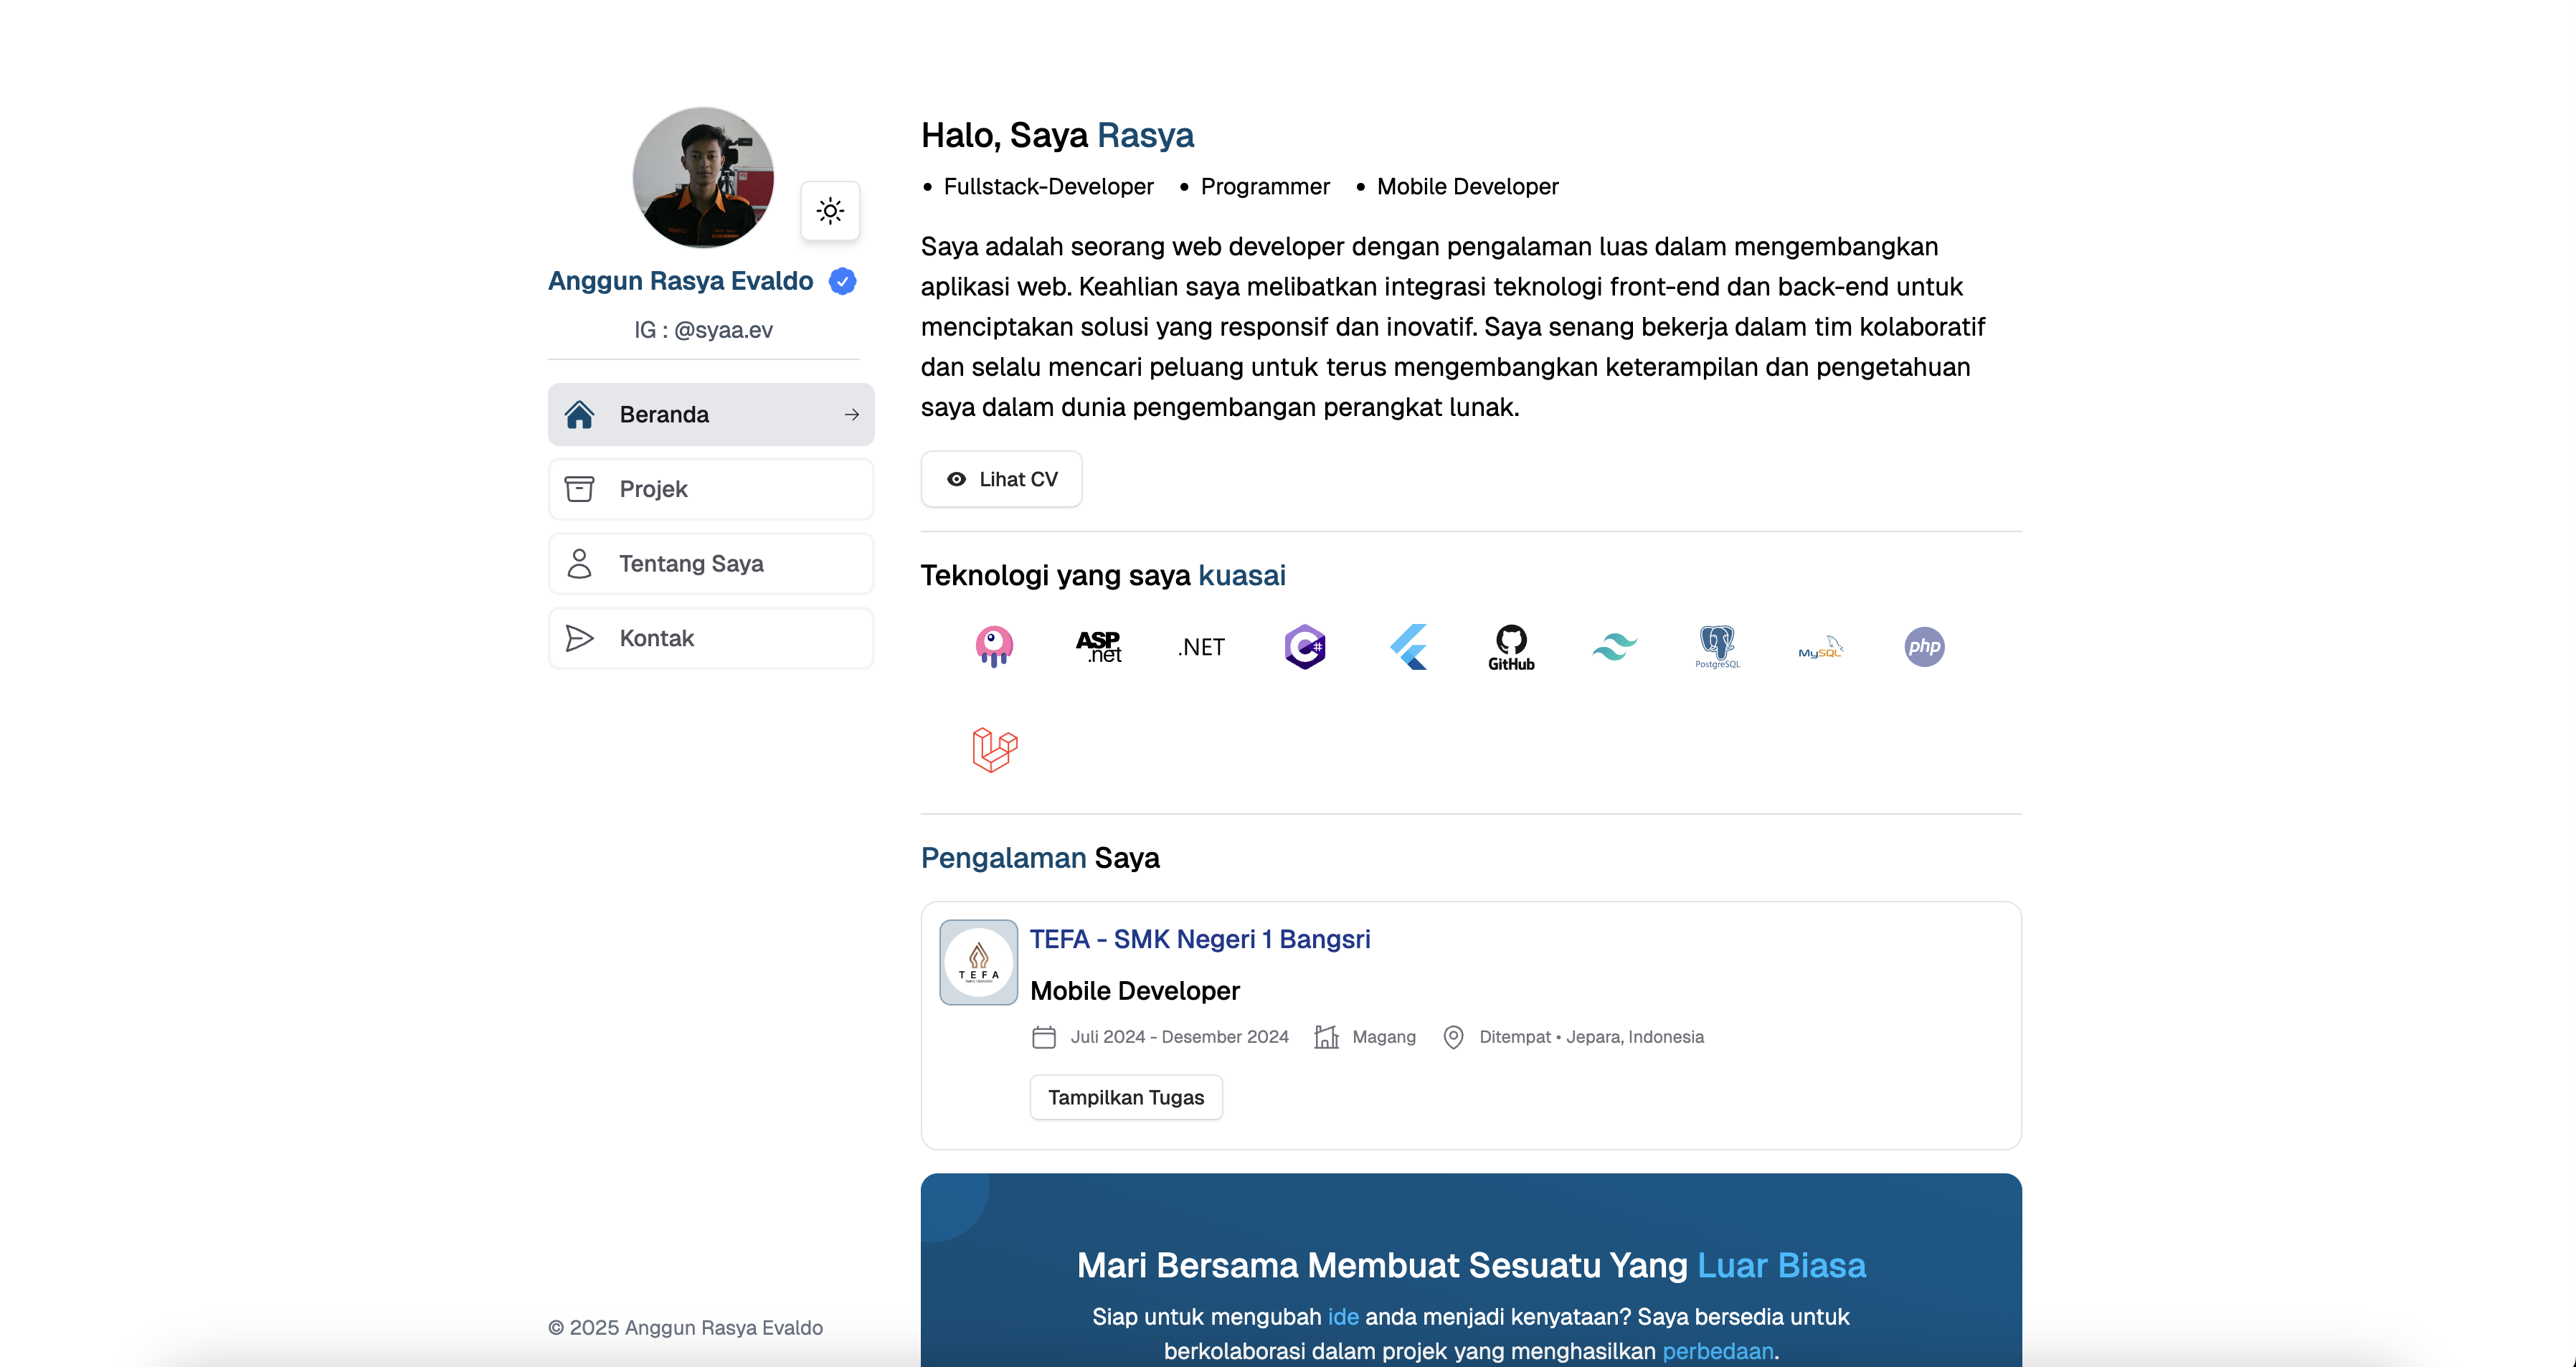Viewport: 2576px width, 1367px height.
Task: Click the Fullstack-Developer role label
Action: (1048, 187)
